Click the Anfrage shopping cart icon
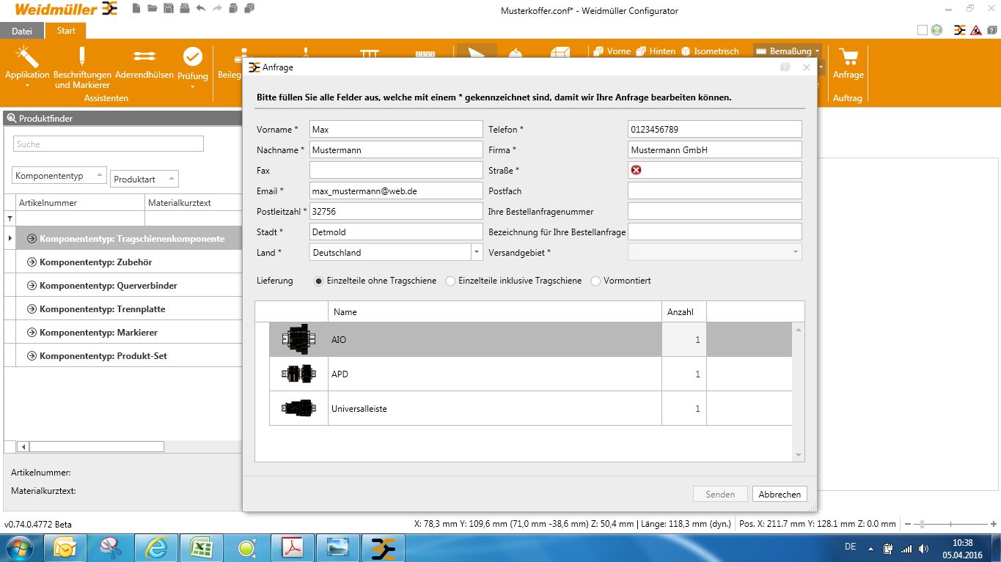Viewport: 1001px width, 562px height. click(848, 57)
